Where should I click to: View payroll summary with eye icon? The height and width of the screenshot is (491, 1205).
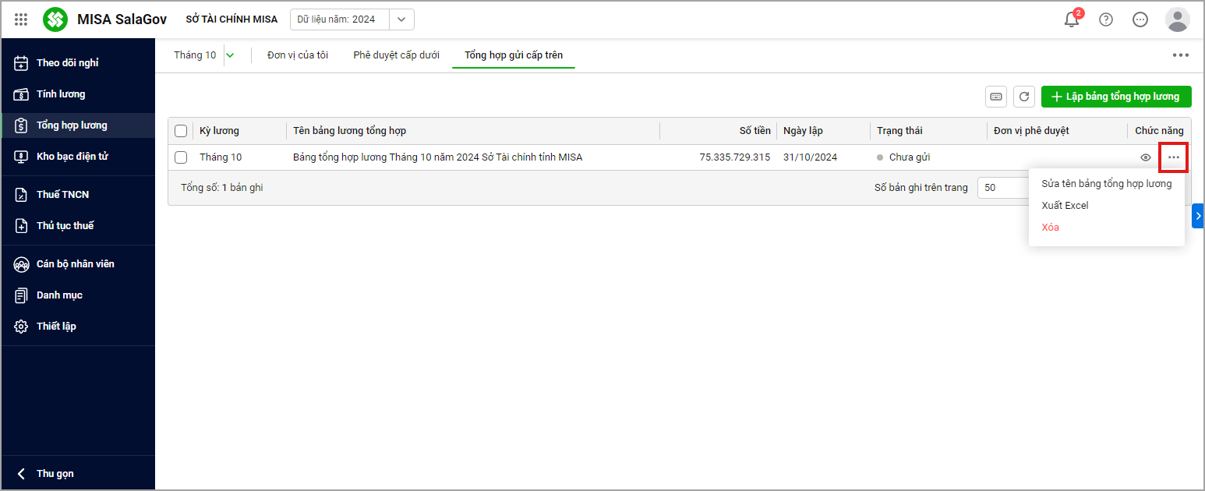click(x=1145, y=157)
